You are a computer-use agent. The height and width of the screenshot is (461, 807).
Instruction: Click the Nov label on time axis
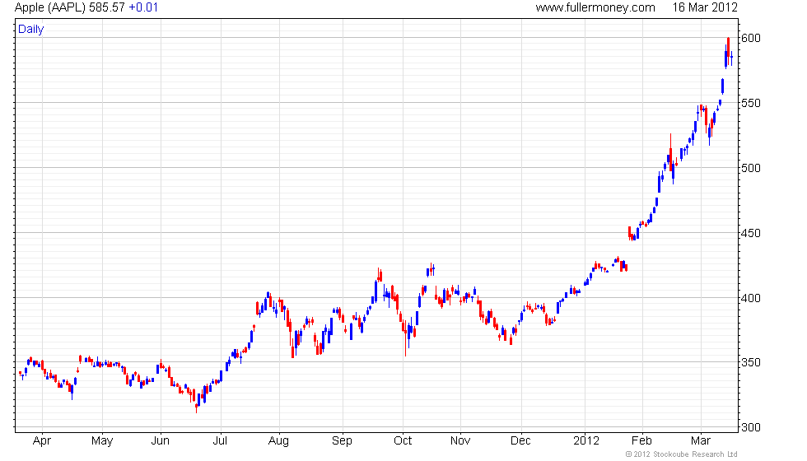point(460,441)
